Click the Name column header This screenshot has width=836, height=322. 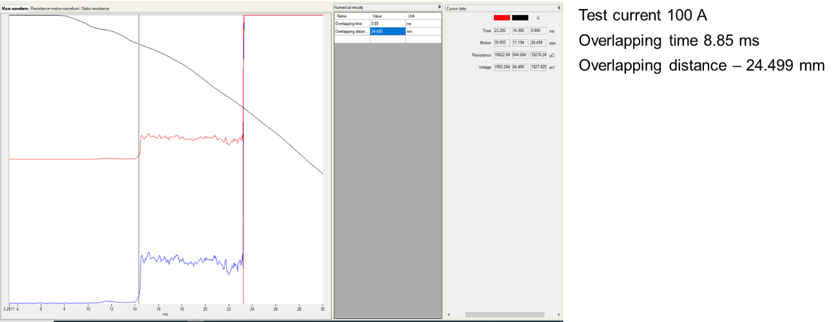coord(352,15)
